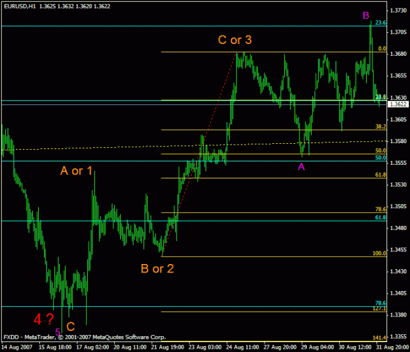Click the yellow 127.1 Fibonacci level label
Screen dimensions: 410x352
[x=379, y=309]
